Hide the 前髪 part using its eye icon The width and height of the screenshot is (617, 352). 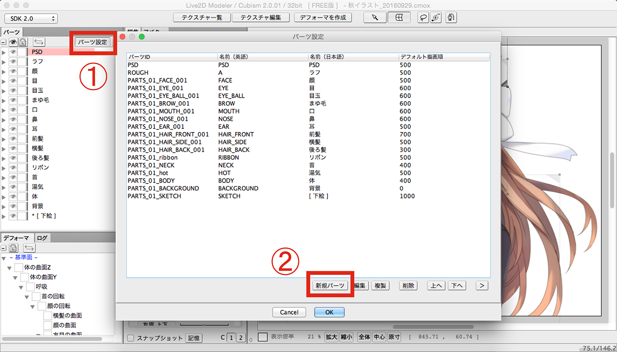[13, 139]
